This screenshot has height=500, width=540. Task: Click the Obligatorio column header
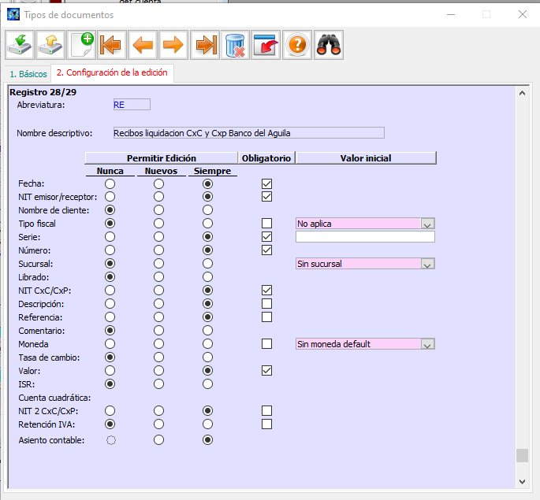click(x=266, y=158)
